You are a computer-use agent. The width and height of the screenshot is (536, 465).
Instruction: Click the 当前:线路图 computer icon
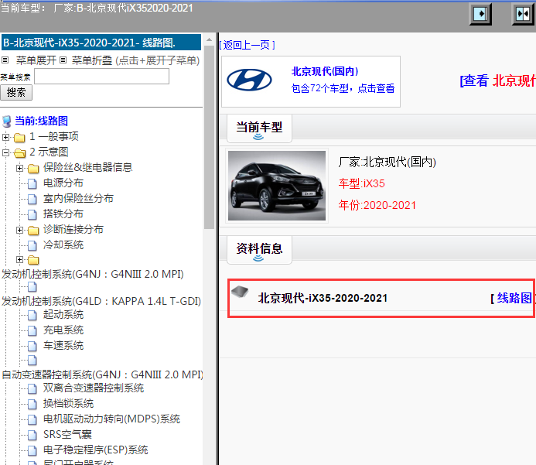coord(6,121)
